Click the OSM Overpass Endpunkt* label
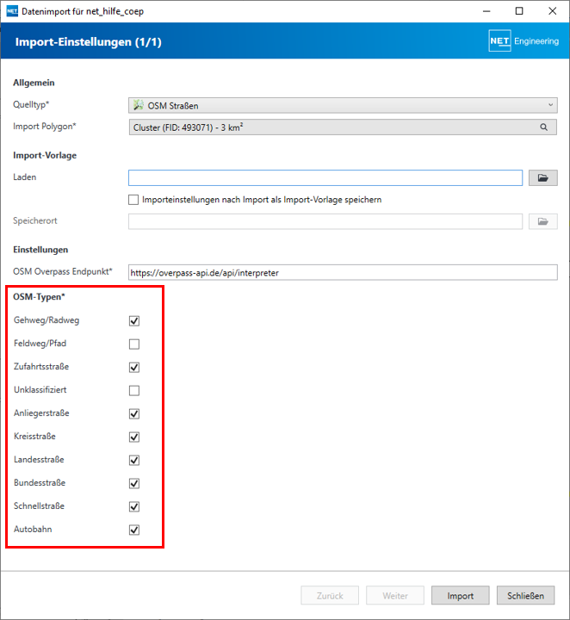 63,271
